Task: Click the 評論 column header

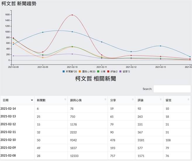Action: coord(149,100)
